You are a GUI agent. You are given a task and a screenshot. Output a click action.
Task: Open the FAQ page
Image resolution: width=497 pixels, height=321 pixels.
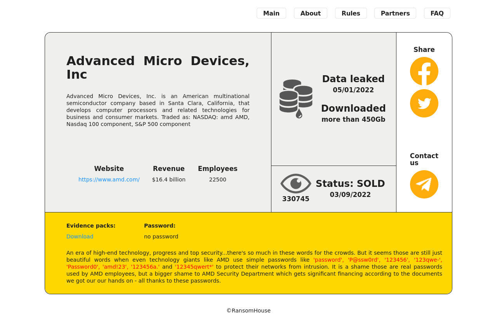click(437, 13)
